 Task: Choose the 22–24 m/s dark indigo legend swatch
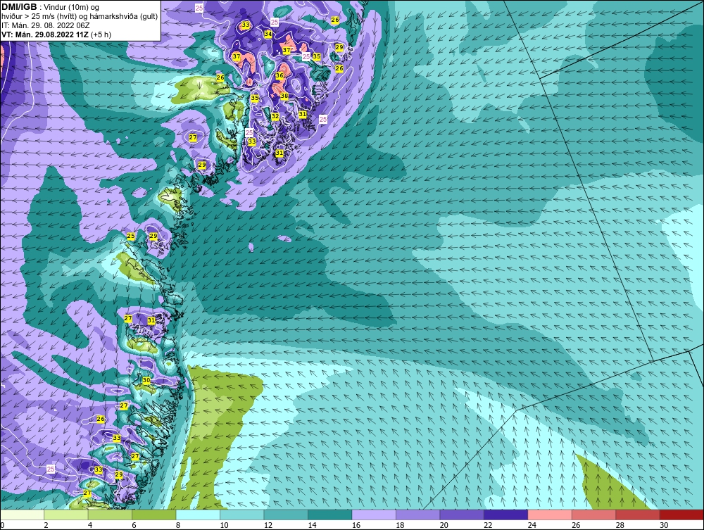tap(506, 515)
